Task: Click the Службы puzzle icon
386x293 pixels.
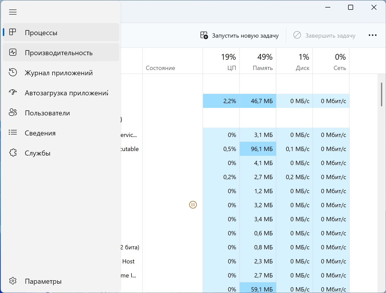Action: click(13, 153)
